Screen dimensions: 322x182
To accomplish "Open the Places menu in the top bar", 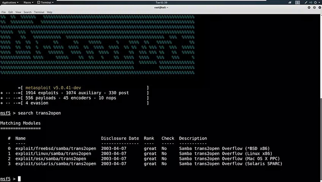I will [28, 3].
